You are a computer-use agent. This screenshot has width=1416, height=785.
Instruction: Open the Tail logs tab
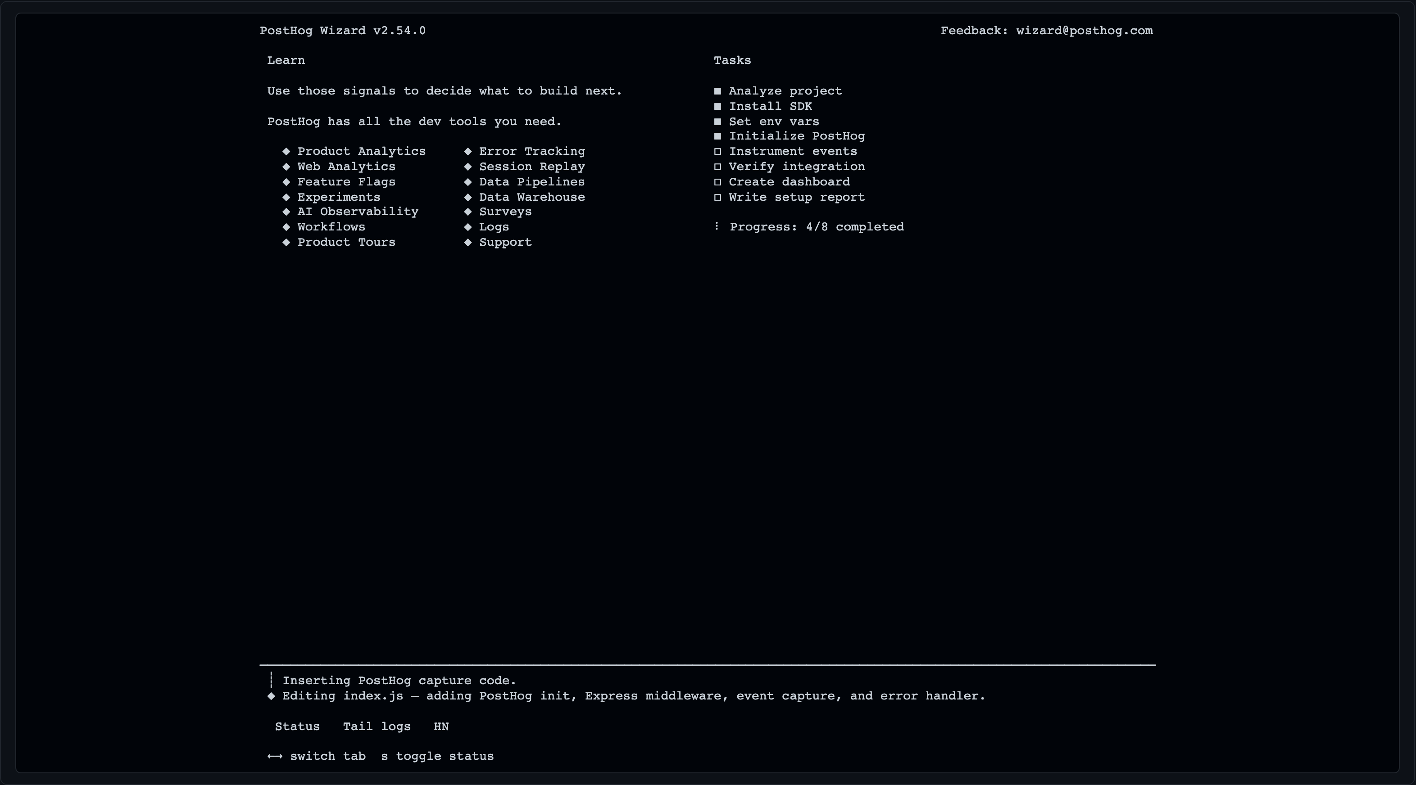click(x=377, y=726)
